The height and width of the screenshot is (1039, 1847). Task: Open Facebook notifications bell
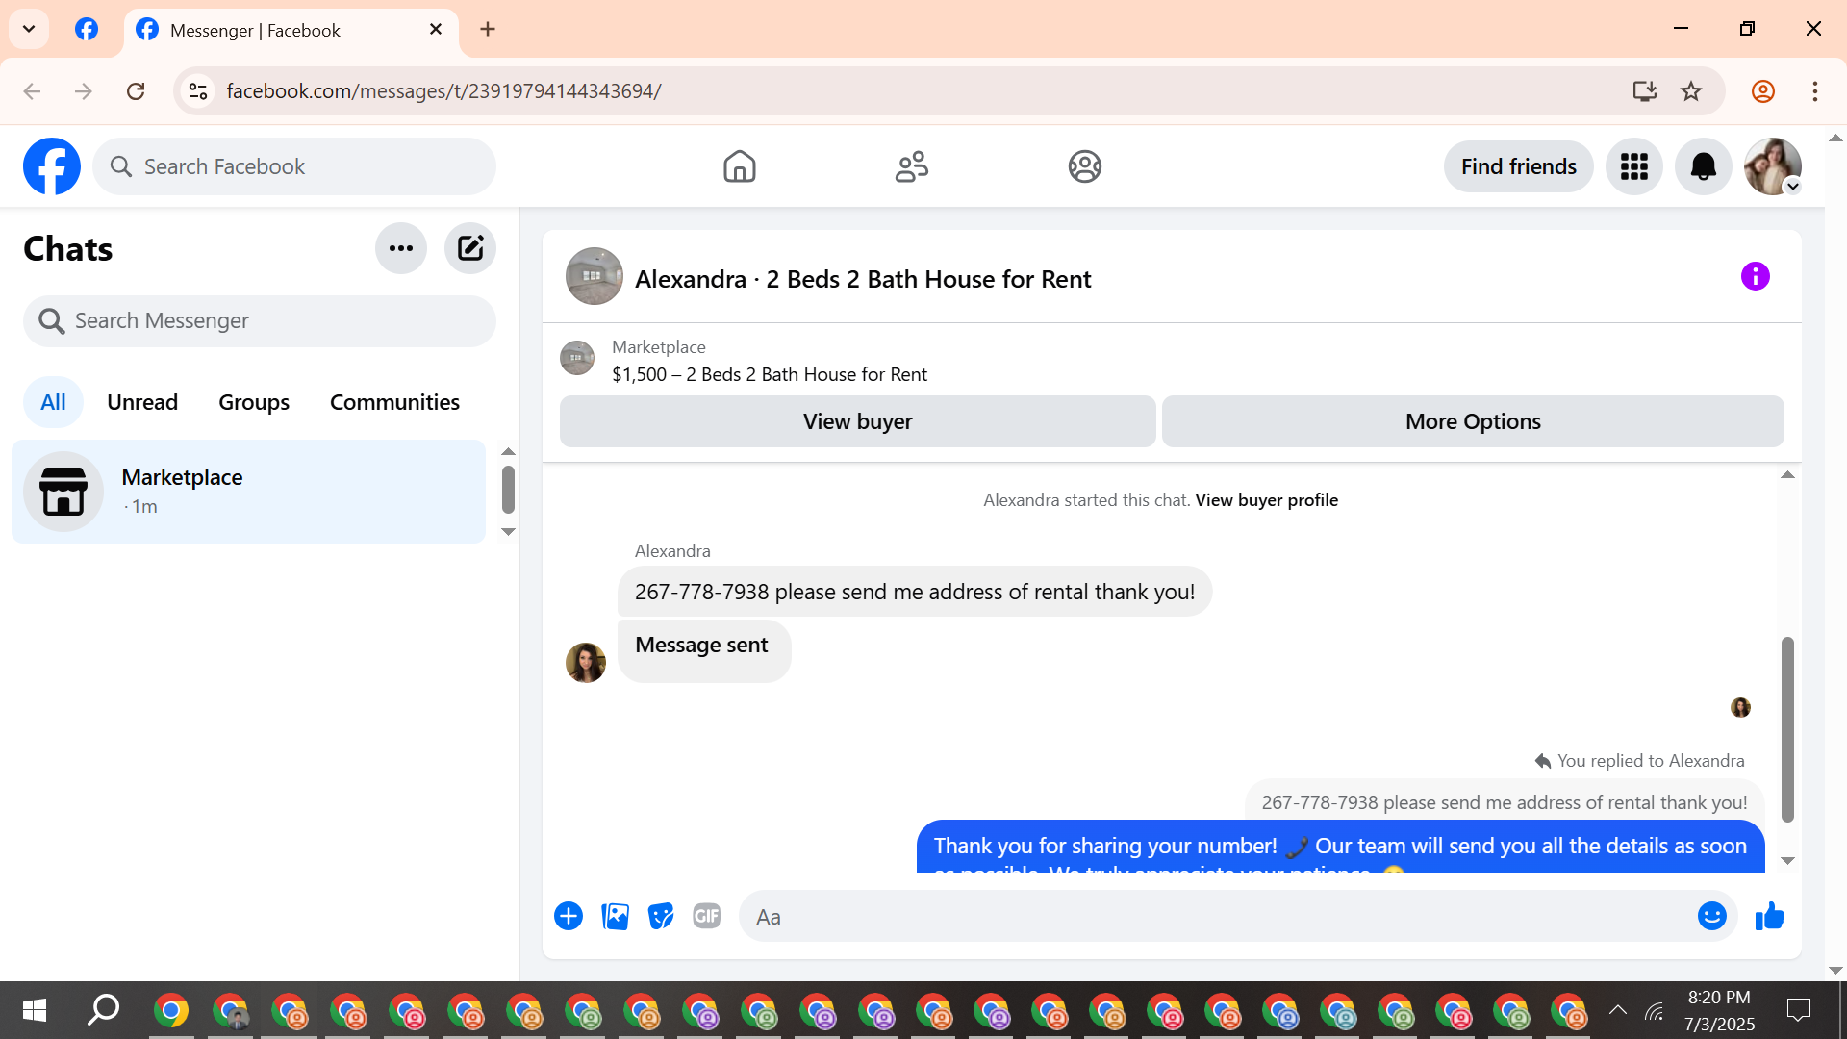pos(1703,166)
